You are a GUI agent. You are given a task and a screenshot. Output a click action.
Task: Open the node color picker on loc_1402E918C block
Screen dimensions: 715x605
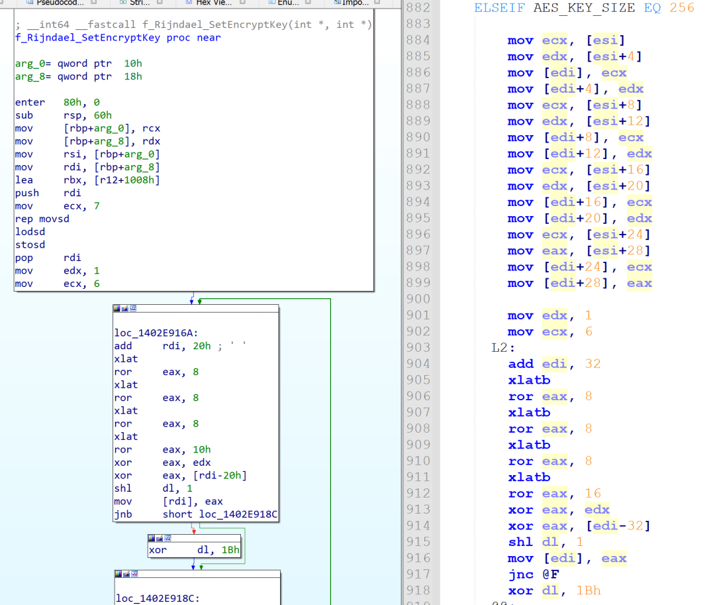117,574
